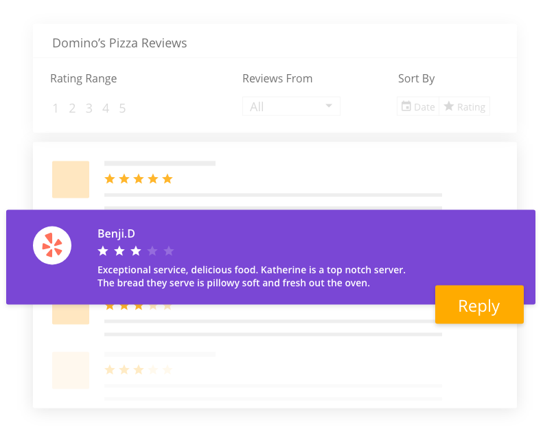
Task: Click the arrow on the Reviews From dropdown
Action: tap(329, 106)
